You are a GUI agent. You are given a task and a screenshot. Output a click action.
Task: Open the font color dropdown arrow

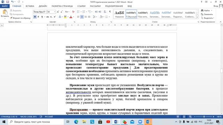[x=74, y=17]
